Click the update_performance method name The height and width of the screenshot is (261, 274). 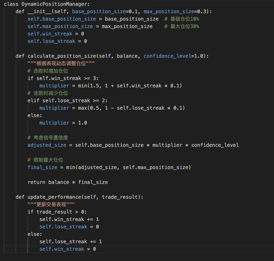54,197
